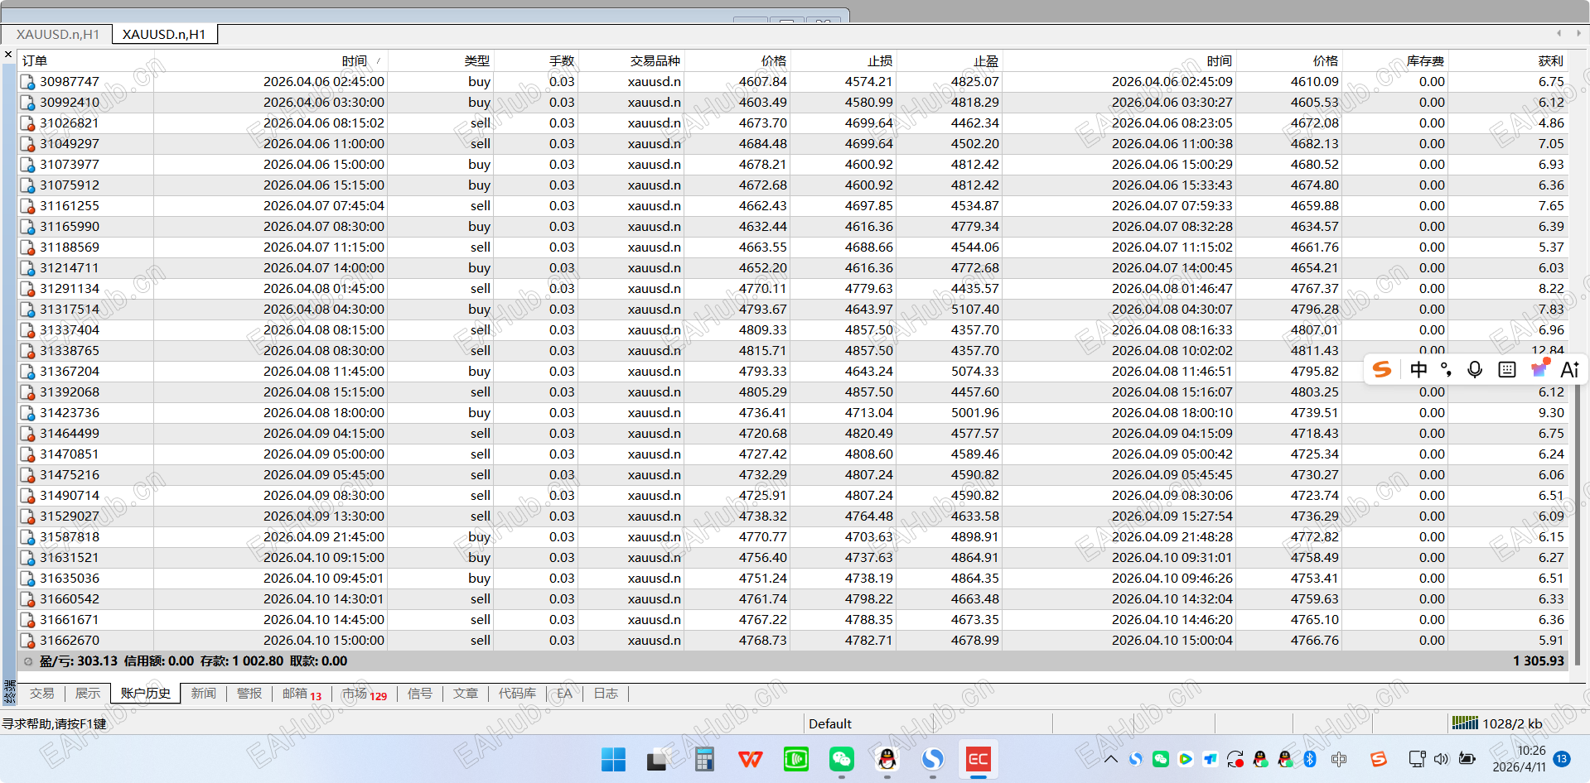Open the 13 notifications badge
Viewport: 1590px width, 783px height.
click(1562, 759)
